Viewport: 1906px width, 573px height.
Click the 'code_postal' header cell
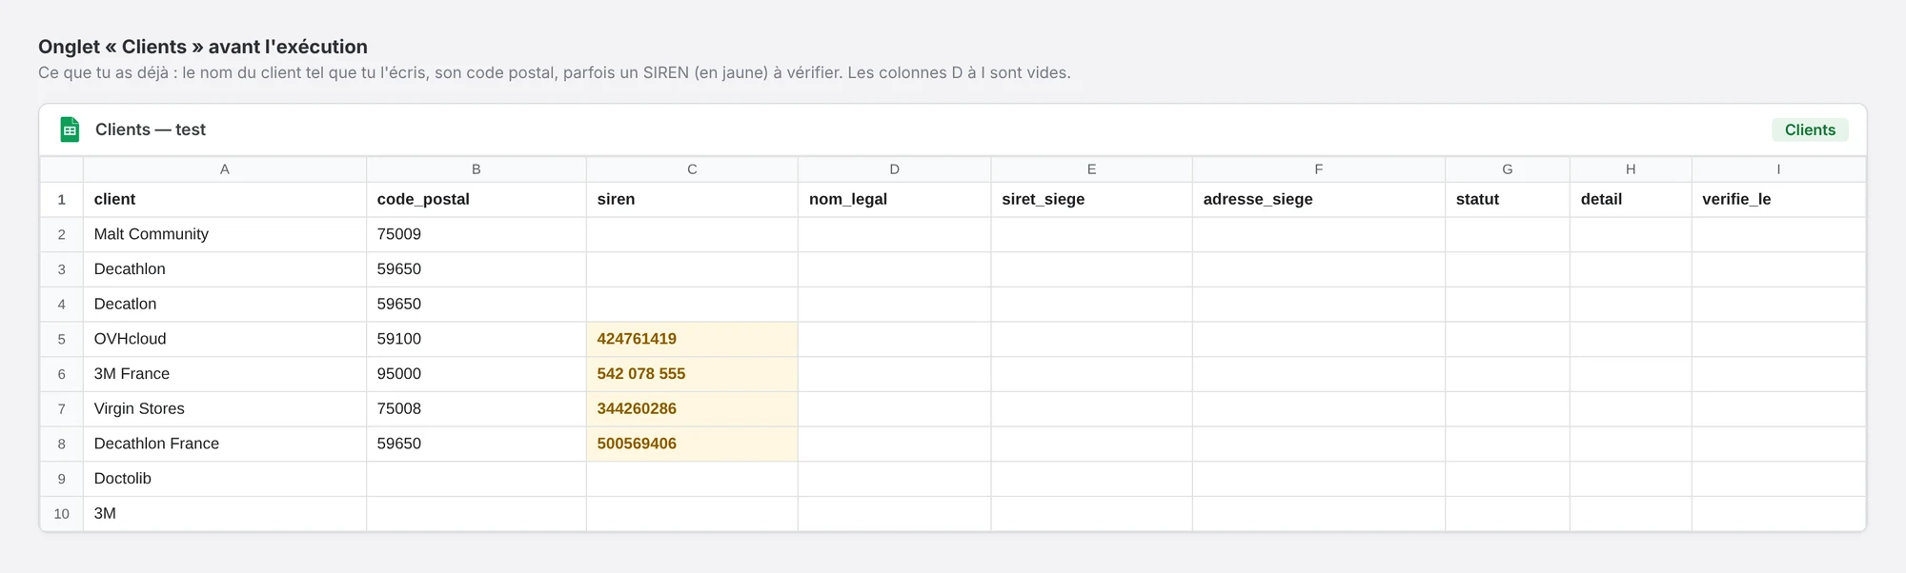click(476, 200)
